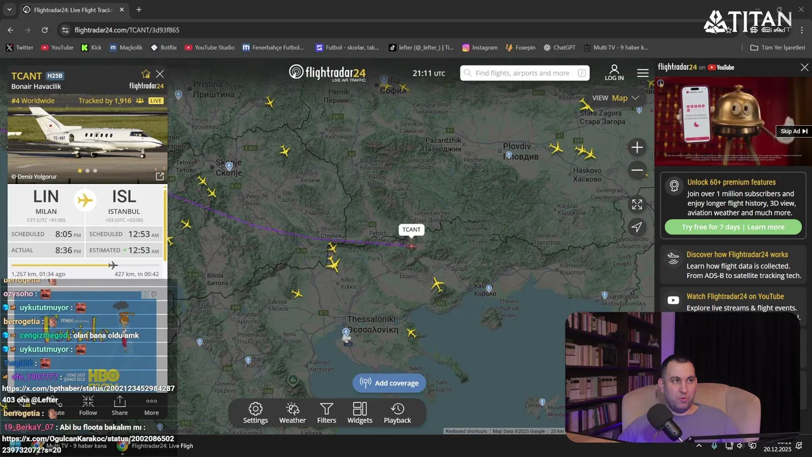Open the Instagram bookmark
This screenshot has height=457, width=812.
point(480,48)
